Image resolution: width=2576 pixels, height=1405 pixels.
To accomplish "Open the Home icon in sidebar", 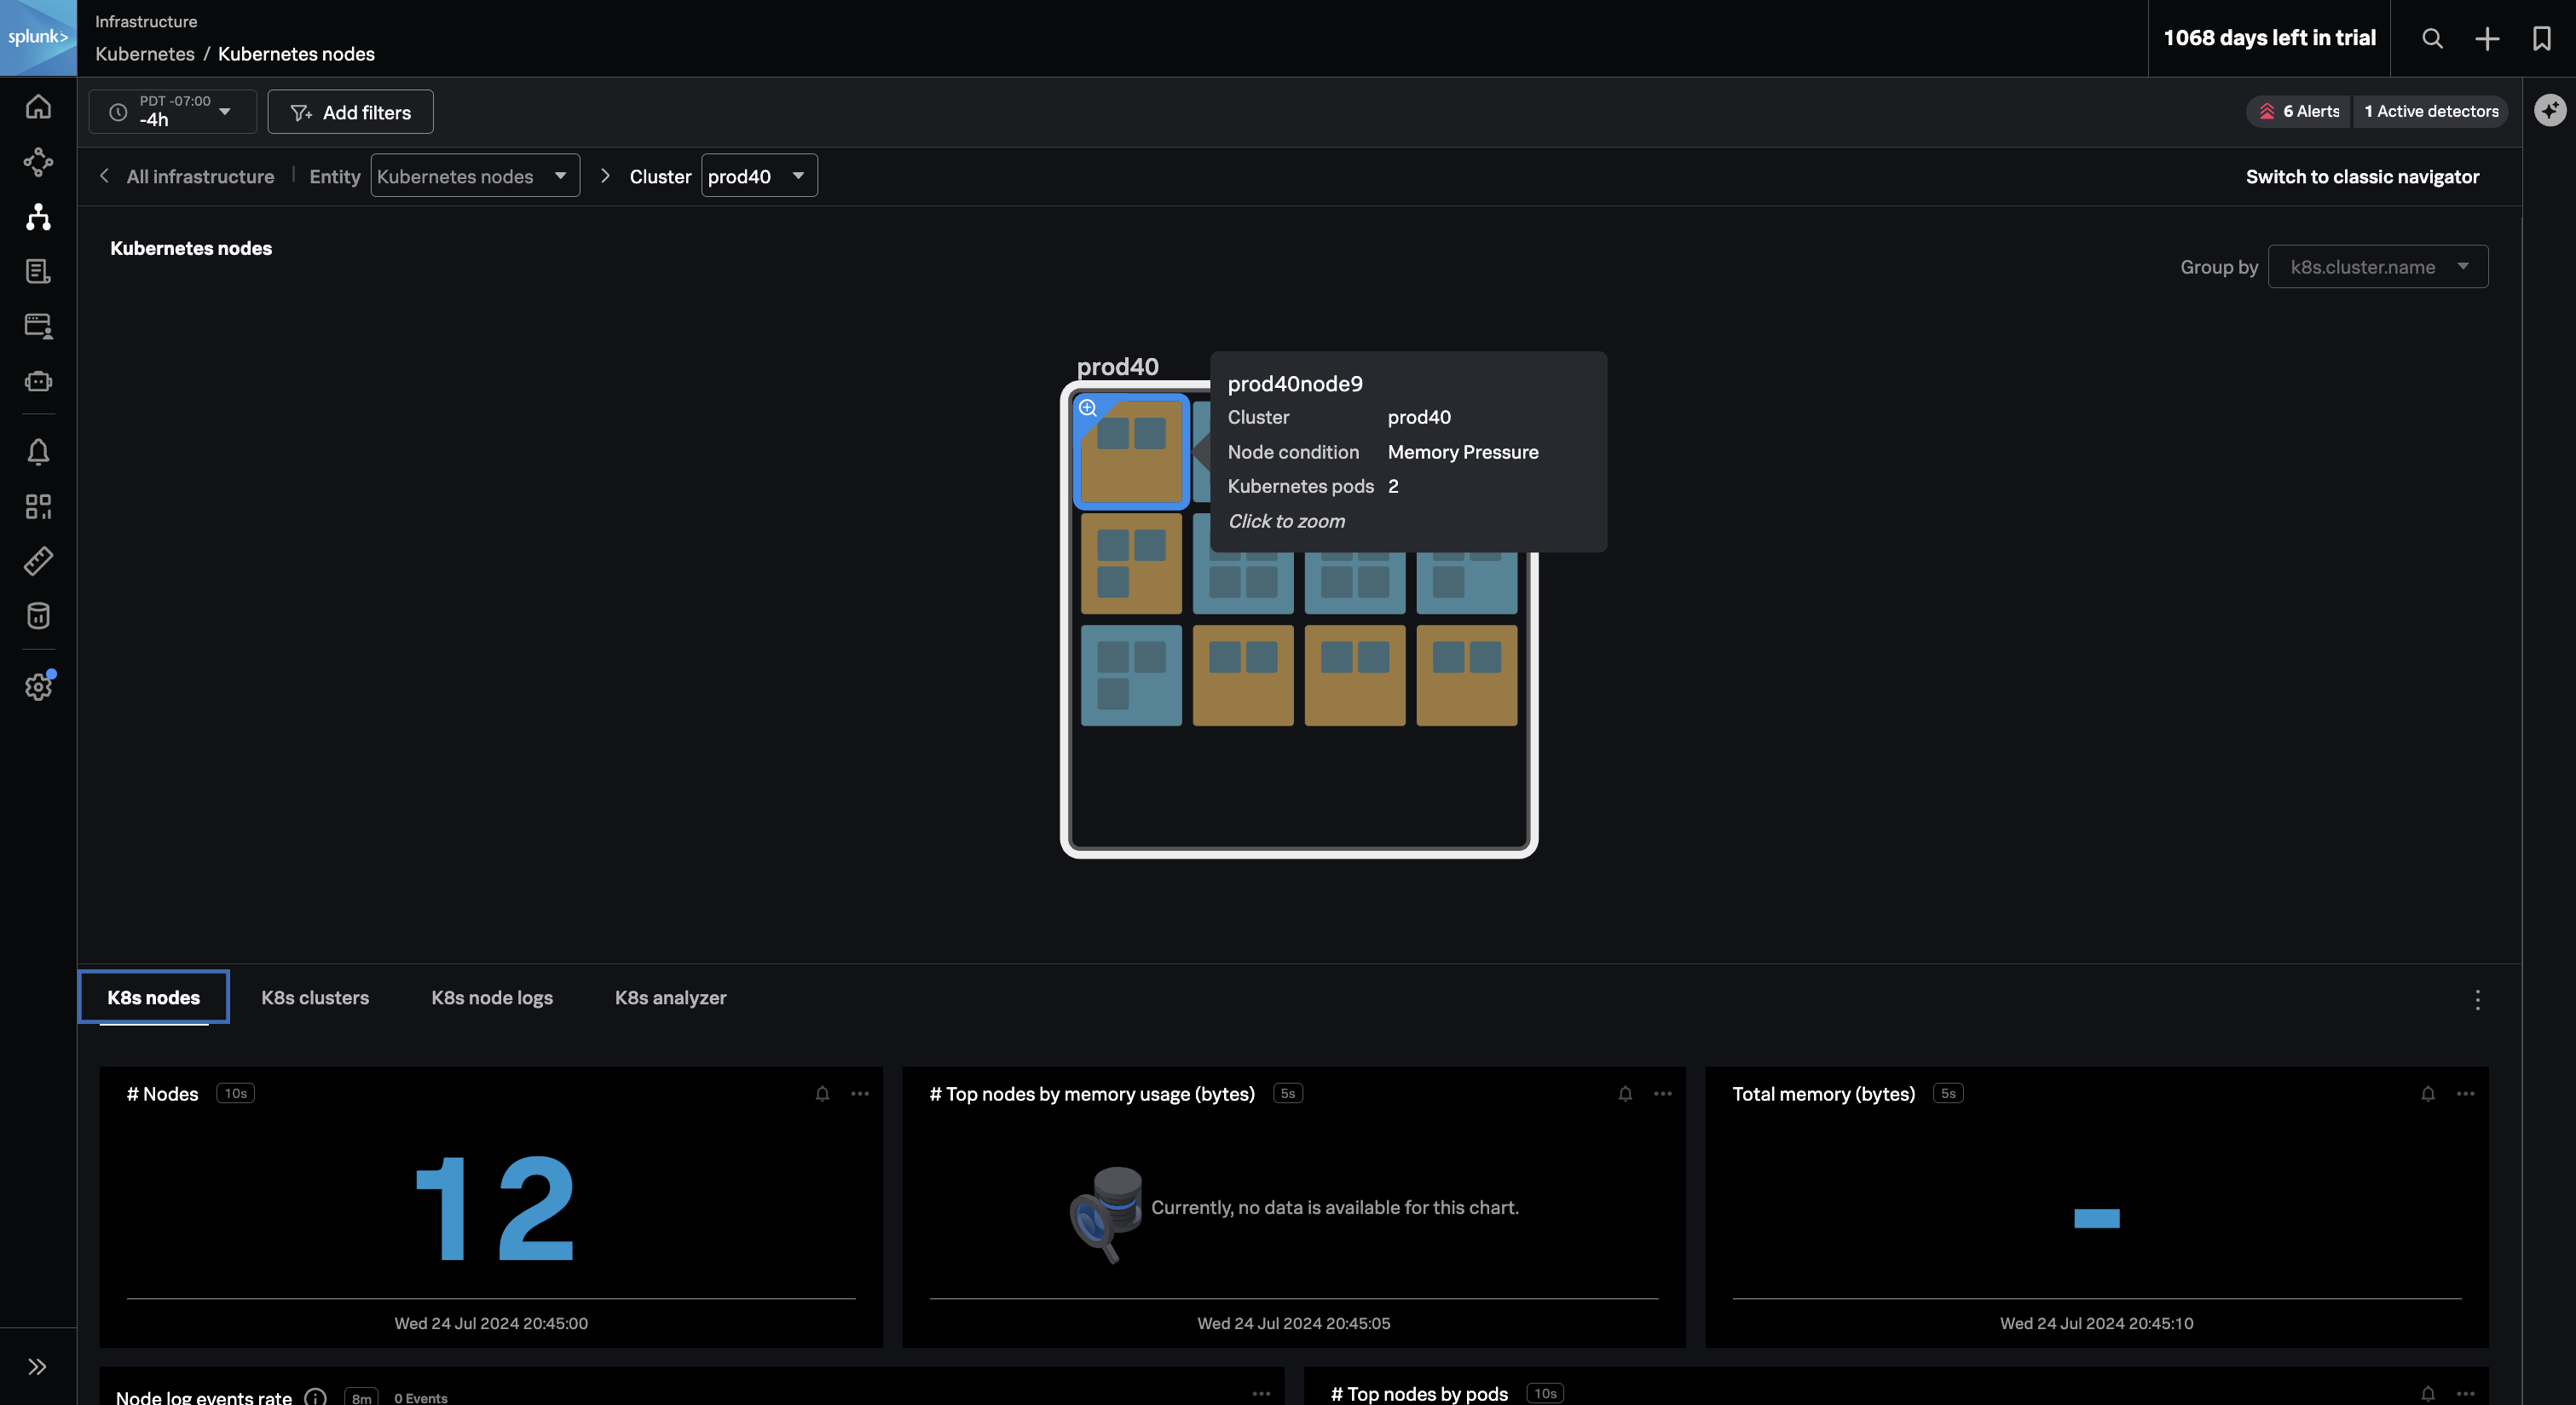I will [38, 107].
